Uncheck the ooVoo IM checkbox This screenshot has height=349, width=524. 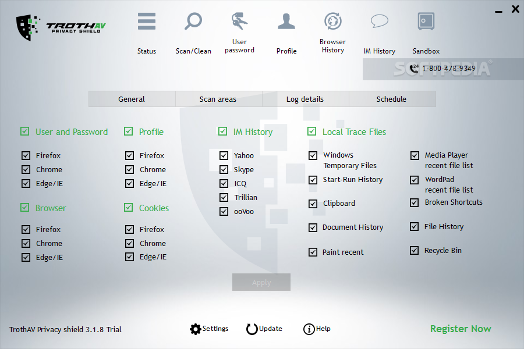click(224, 211)
